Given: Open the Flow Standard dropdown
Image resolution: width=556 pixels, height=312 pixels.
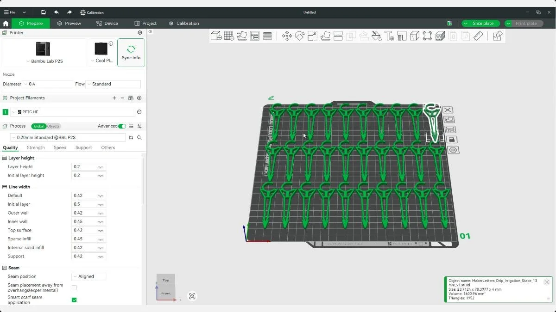Looking at the screenshot, I should 113,84.
